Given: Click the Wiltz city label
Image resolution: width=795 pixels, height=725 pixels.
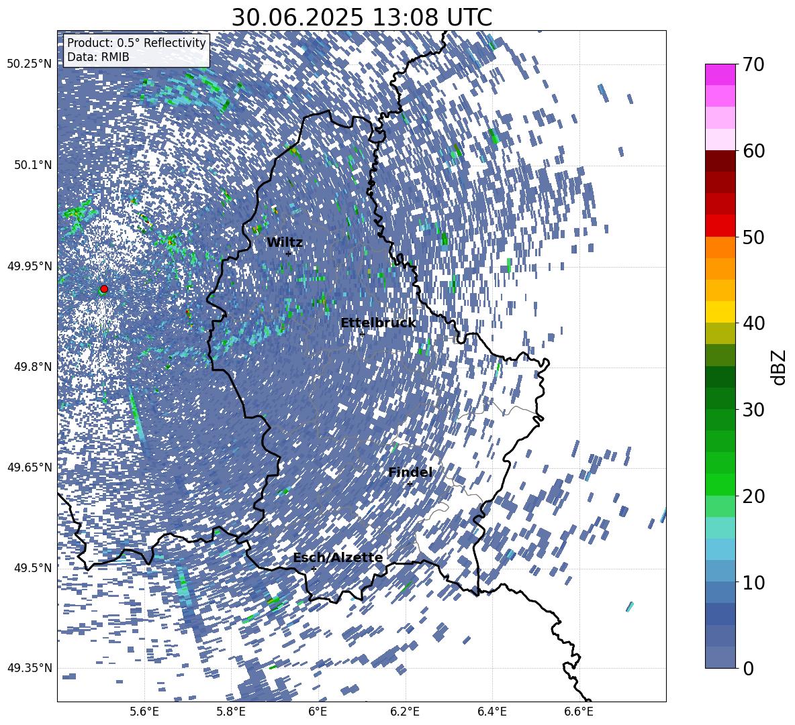Looking at the screenshot, I should (285, 243).
